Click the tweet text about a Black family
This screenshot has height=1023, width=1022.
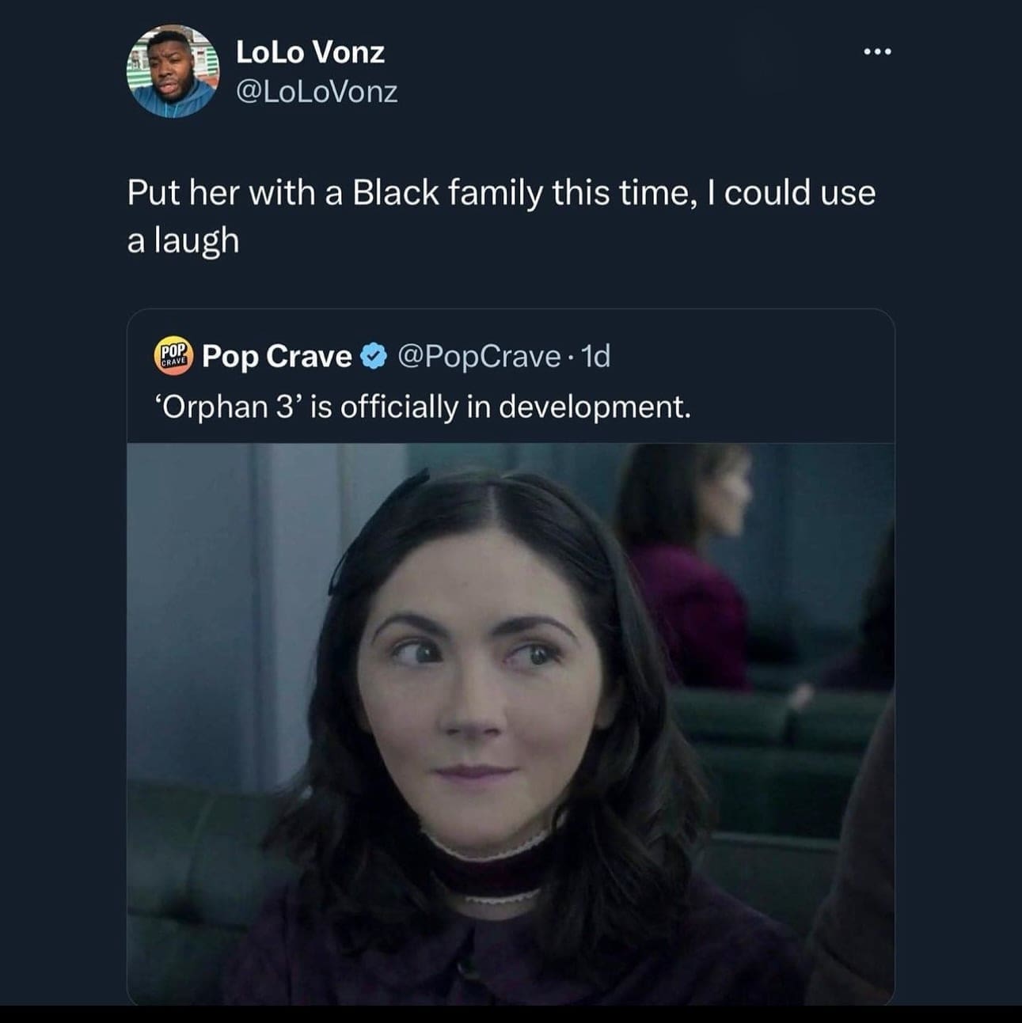tap(500, 194)
